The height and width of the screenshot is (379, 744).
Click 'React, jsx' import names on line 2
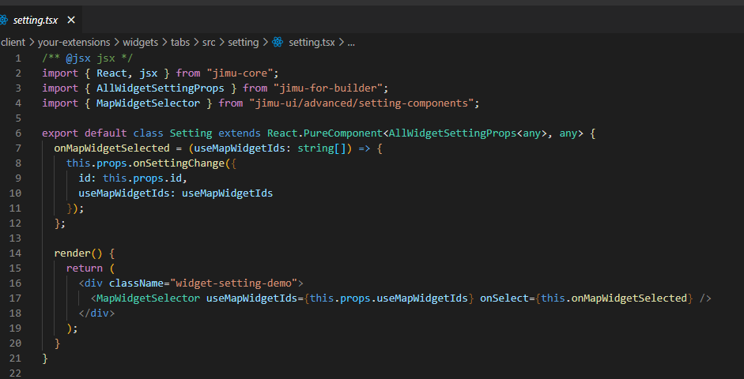127,73
